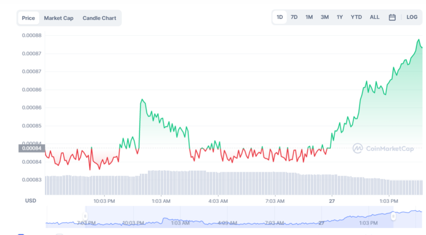Choose the 1Y time range
Image resolution: width=426 pixels, height=235 pixels.
(340, 17)
